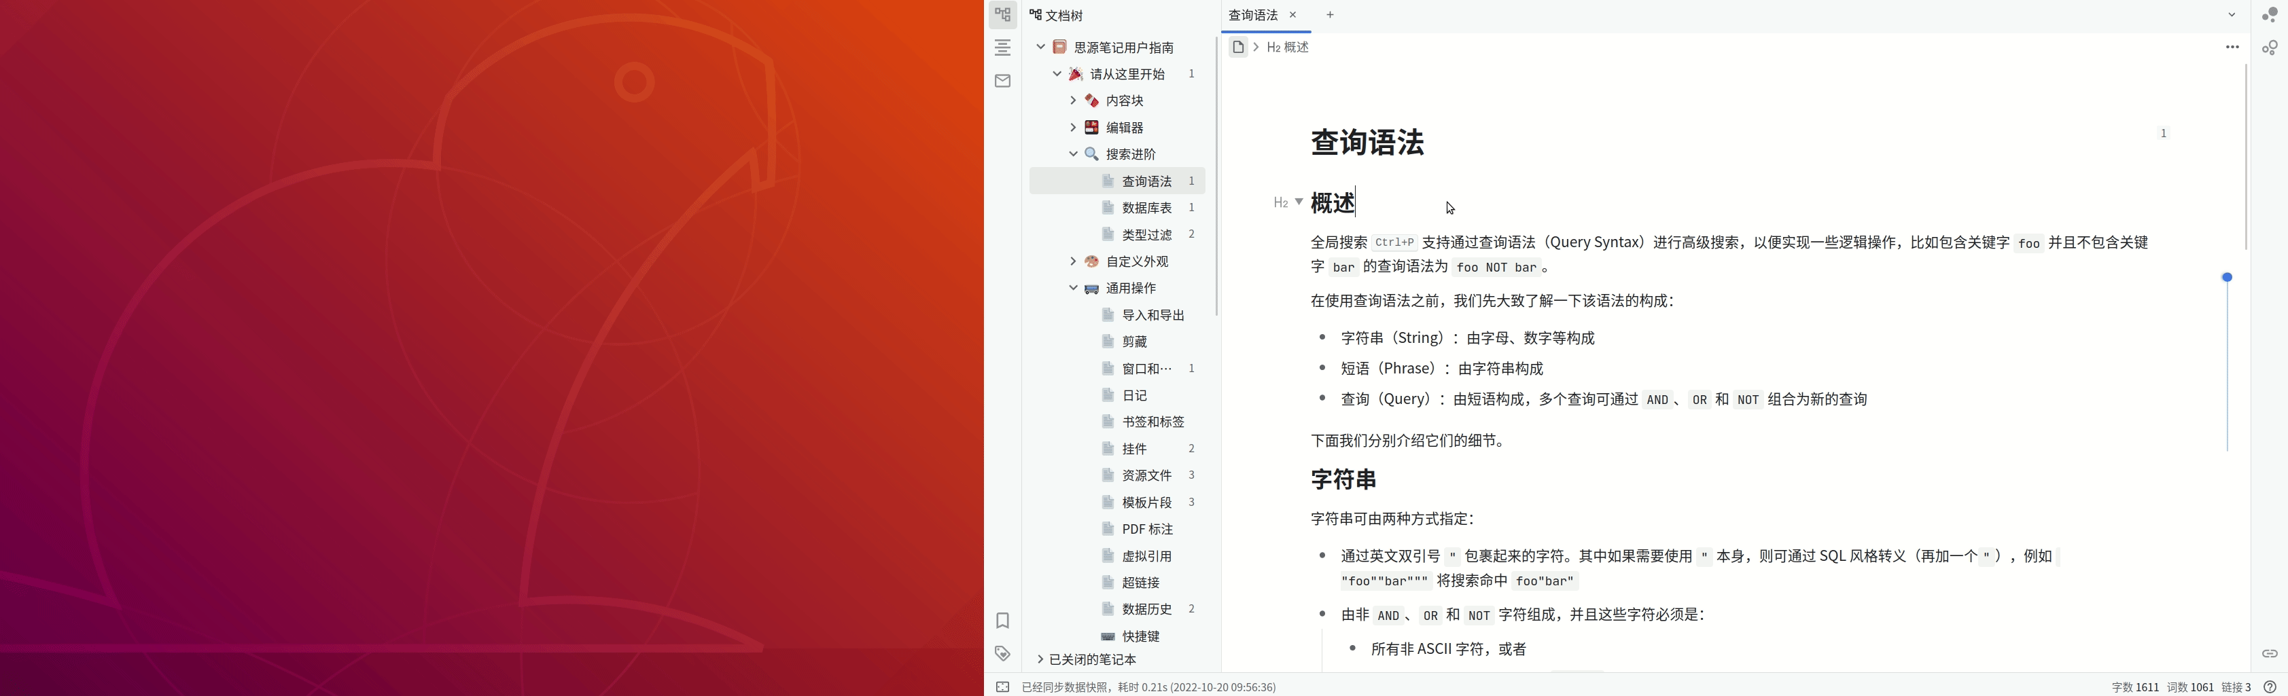This screenshot has height=696, width=2288.
Task: Expand the 已关闭的笔记本 section
Action: tap(1040, 659)
